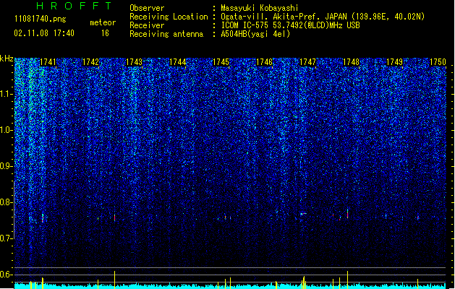Click the 0.8 frequency axis label
The width and height of the screenshot is (455, 289).
click(7, 202)
